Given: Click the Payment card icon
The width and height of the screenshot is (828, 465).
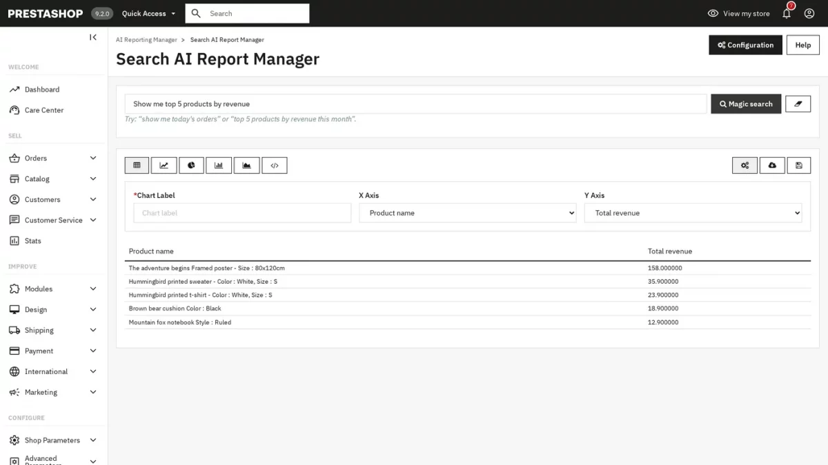Looking at the screenshot, I should (14, 351).
